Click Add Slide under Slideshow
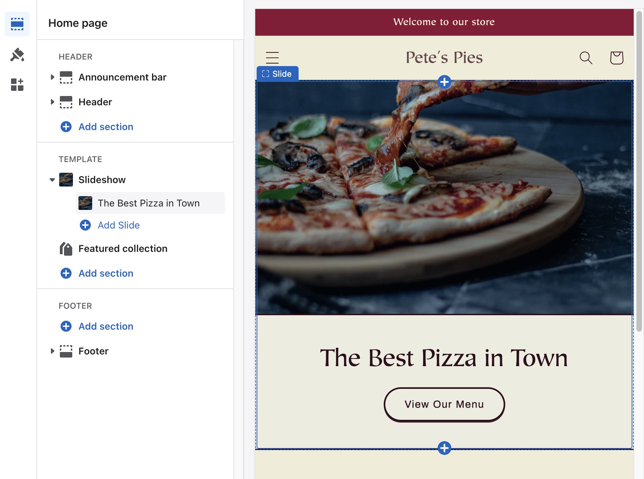 118,225
